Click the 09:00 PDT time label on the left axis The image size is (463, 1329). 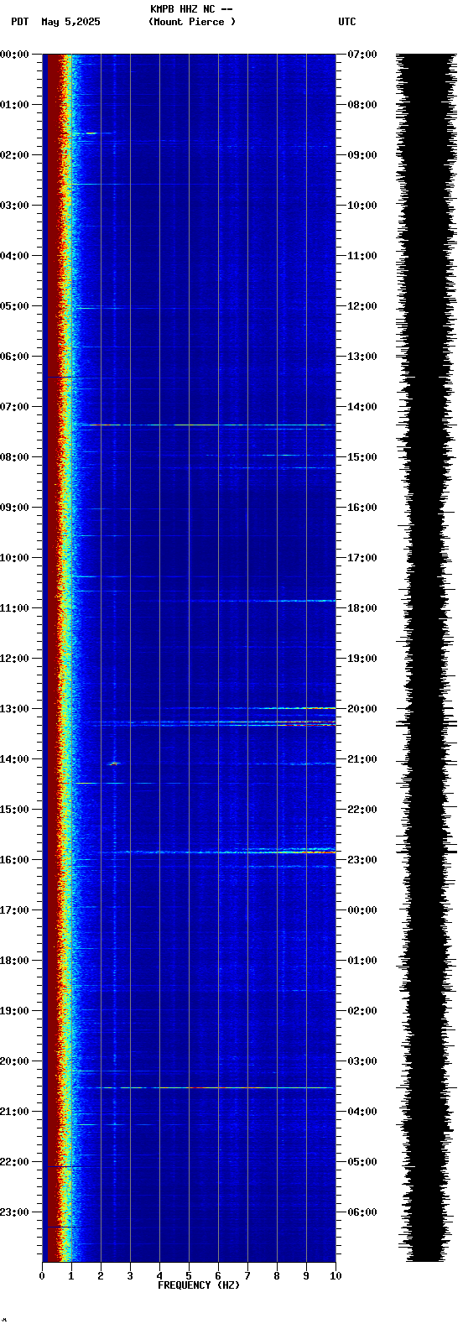point(14,508)
